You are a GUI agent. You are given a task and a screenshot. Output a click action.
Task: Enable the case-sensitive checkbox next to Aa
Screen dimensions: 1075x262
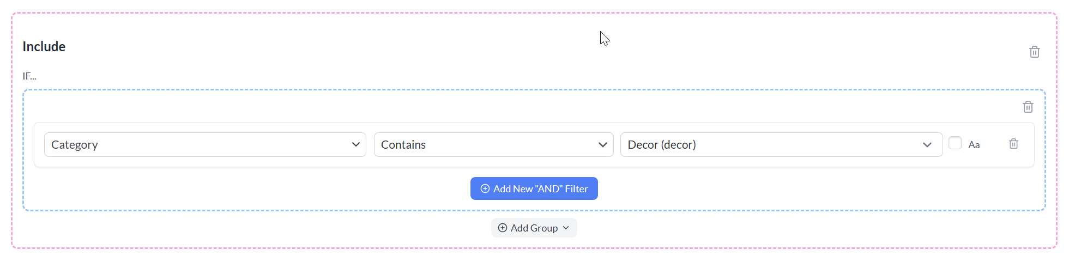(955, 143)
